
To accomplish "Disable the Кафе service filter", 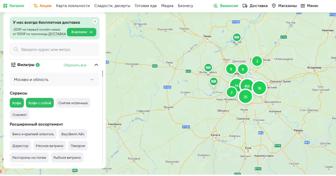I will point(17,103).
